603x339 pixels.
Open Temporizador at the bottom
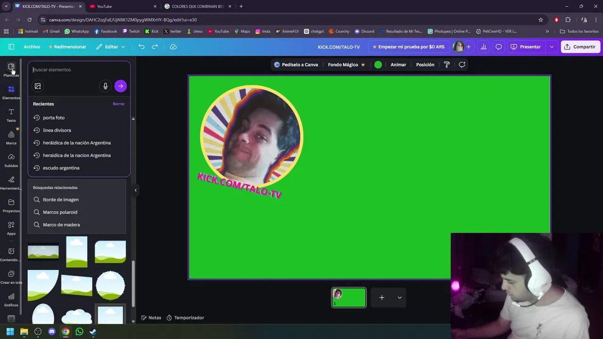[x=185, y=318]
